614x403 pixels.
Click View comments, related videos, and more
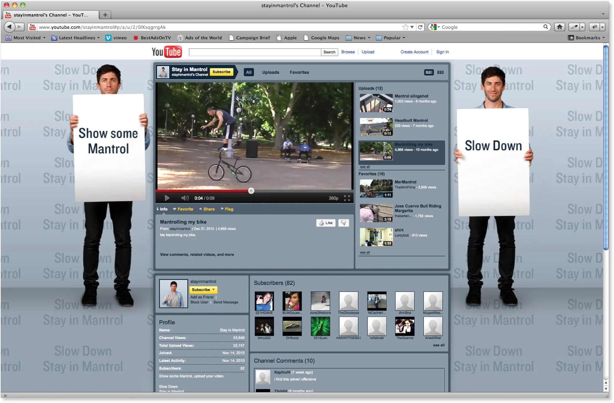197,255
